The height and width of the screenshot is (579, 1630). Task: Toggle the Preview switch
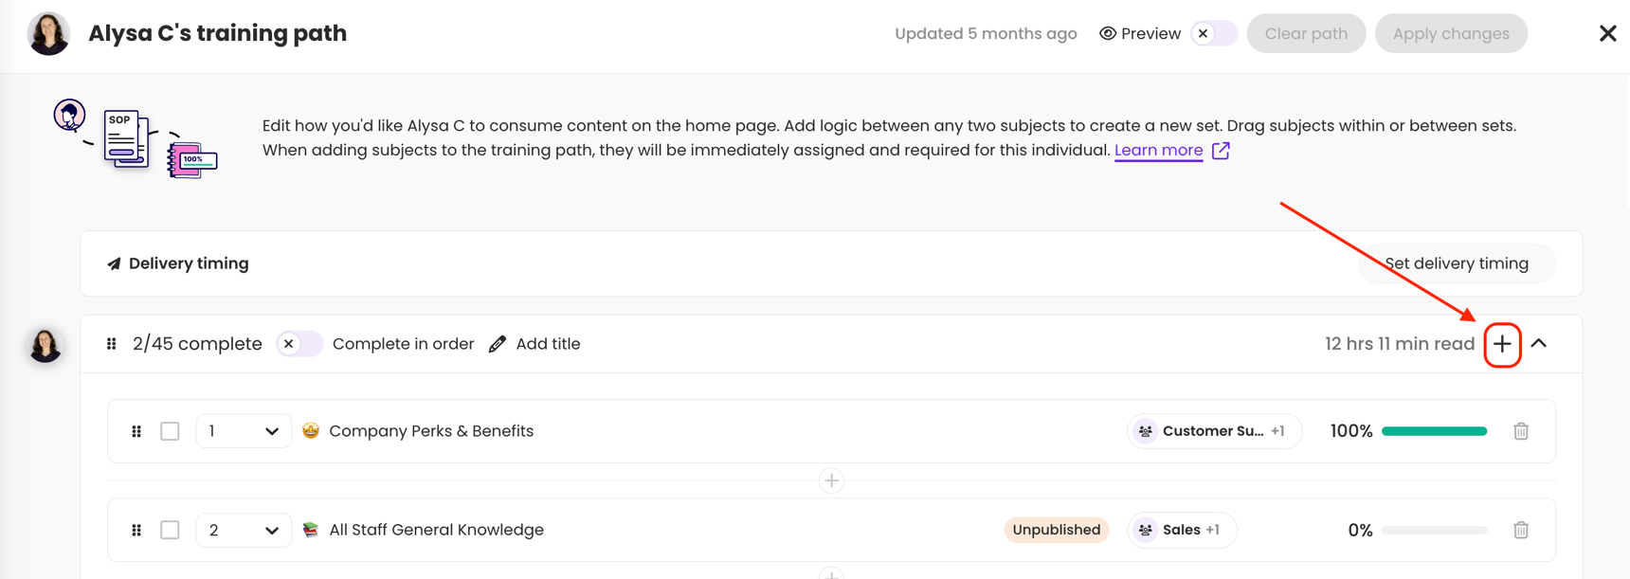(1213, 33)
